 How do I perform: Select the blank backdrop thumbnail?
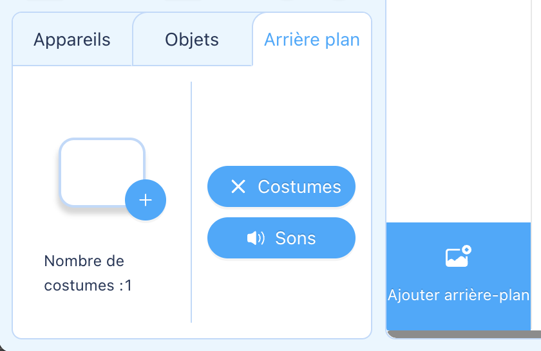click(102, 172)
